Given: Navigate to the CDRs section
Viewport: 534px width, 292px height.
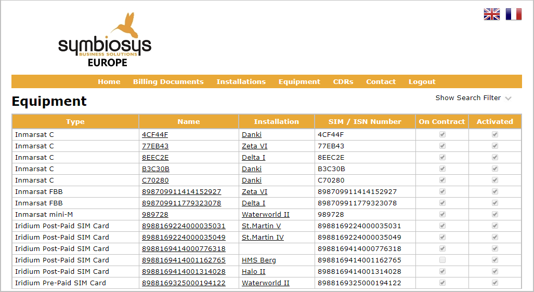Looking at the screenshot, I should coord(343,81).
